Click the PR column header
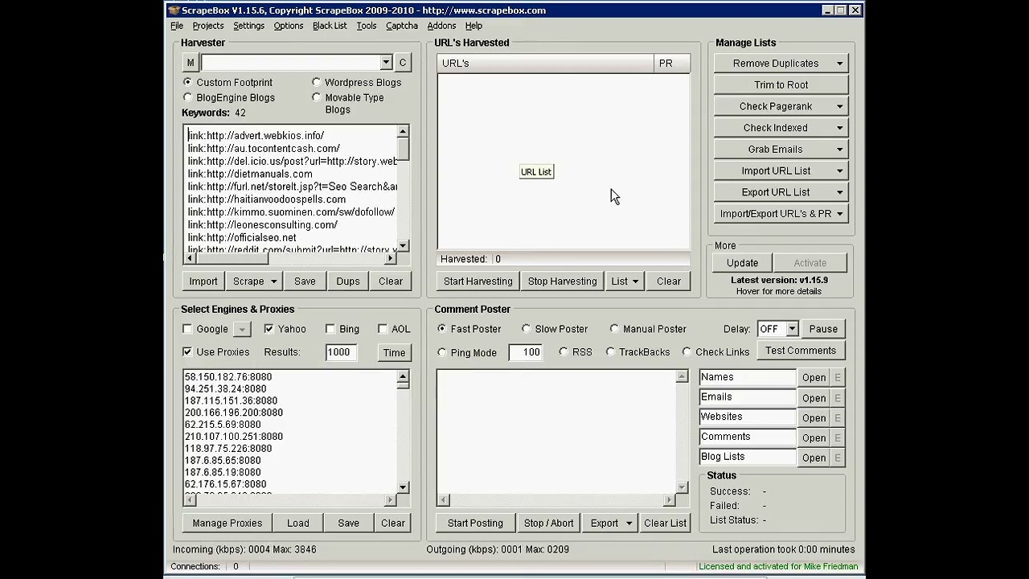The image size is (1029, 579). 672,64
